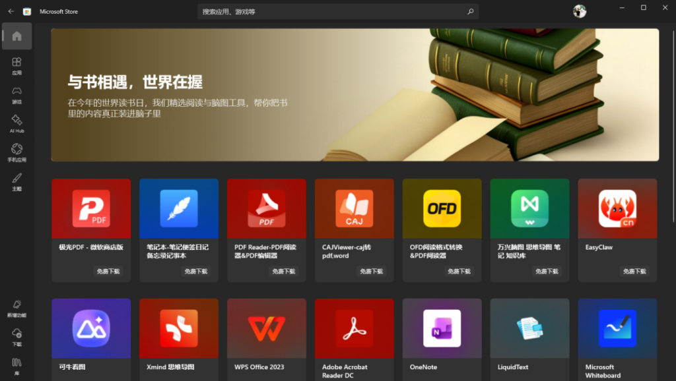Open the WPS Office 2023 icon
Screen dimensions: 676x381
click(x=267, y=328)
